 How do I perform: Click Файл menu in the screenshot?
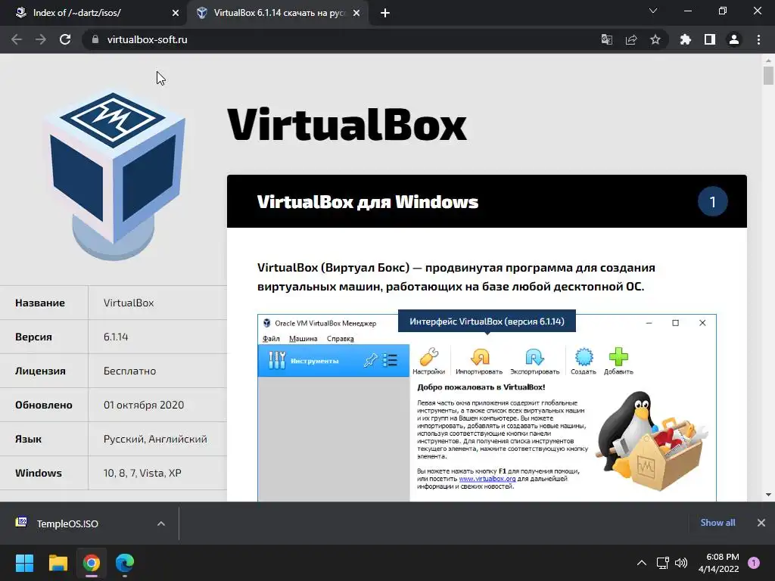[x=271, y=339]
